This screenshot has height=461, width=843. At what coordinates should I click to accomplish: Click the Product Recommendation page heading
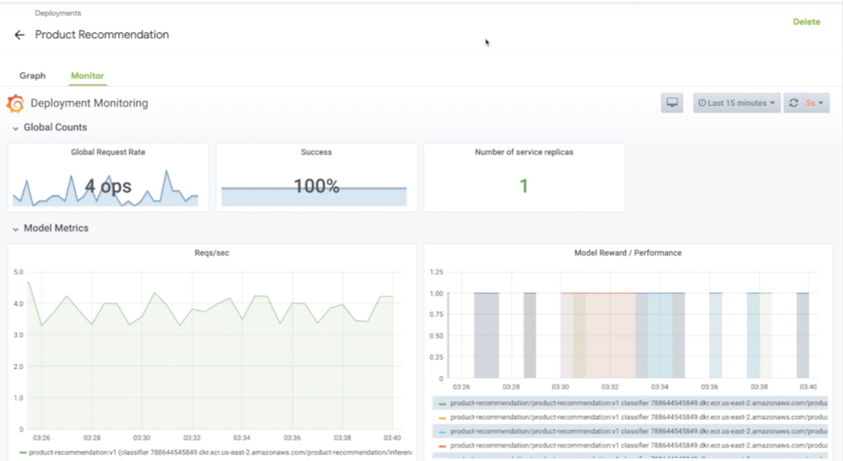click(102, 35)
